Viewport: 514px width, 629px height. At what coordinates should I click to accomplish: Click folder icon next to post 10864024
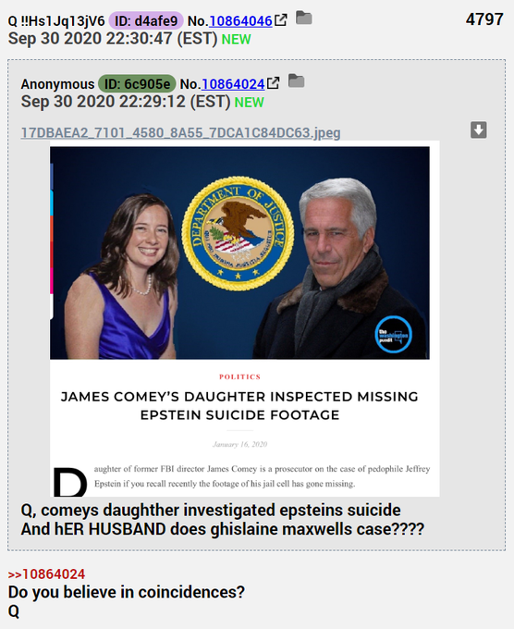(x=297, y=80)
